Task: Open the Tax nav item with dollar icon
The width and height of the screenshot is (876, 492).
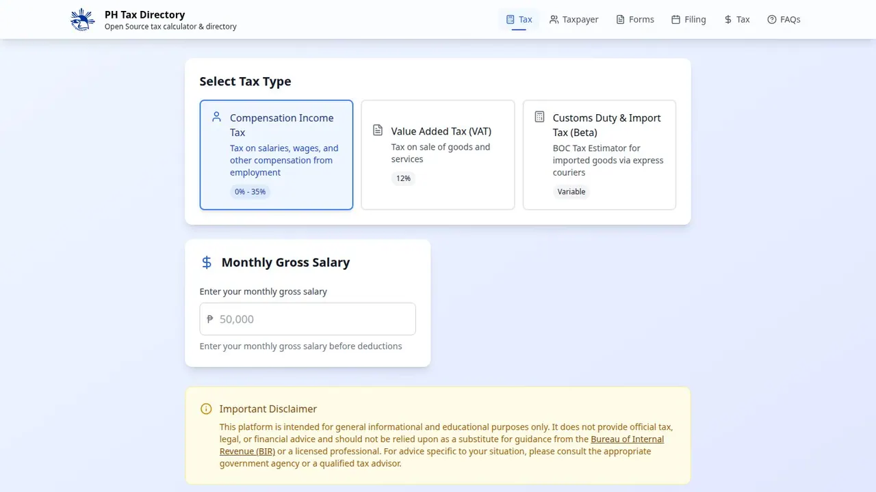Action: pos(737,20)
